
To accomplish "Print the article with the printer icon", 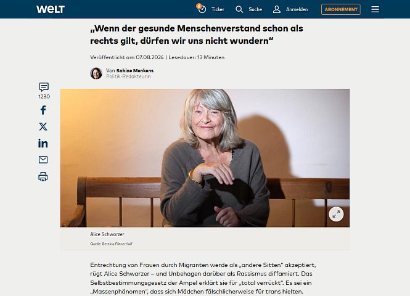I will click(x=43, y=177).
